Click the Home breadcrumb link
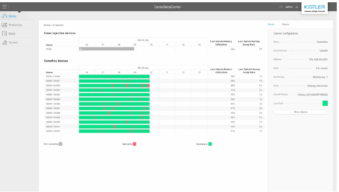 coord(47,25)
